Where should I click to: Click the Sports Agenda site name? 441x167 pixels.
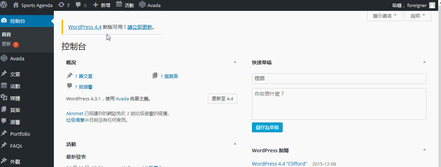point(37,5)
